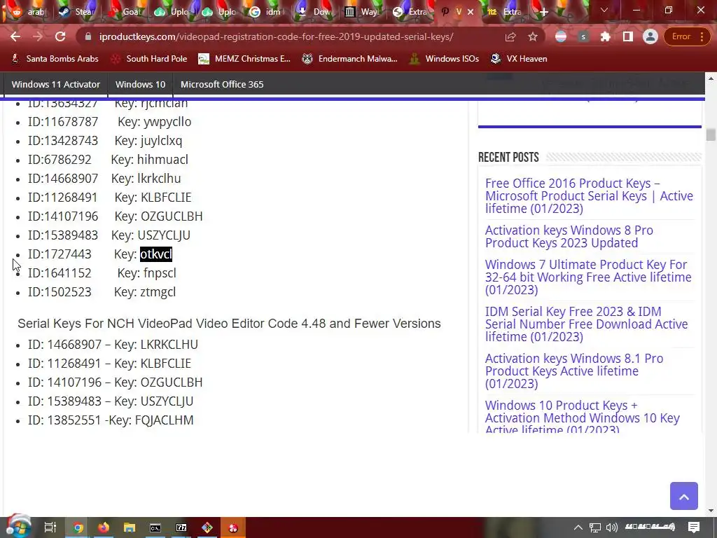The height and width of the screenshot is (538, 717).
Task: Switch to the Wayback Machine tab
Action: coord(361,12)
